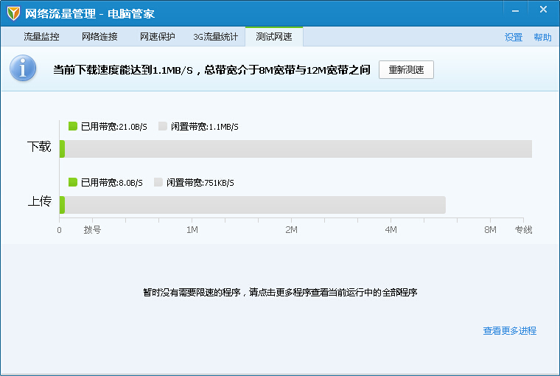Select the 测试网速 tab

(x=273, y=37)
